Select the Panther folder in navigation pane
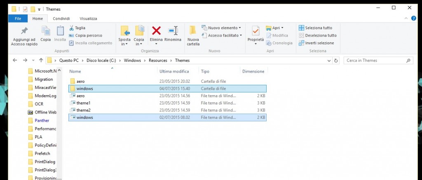Image resolution: width=422 pixels, height=180 pixels. [42, 121]
